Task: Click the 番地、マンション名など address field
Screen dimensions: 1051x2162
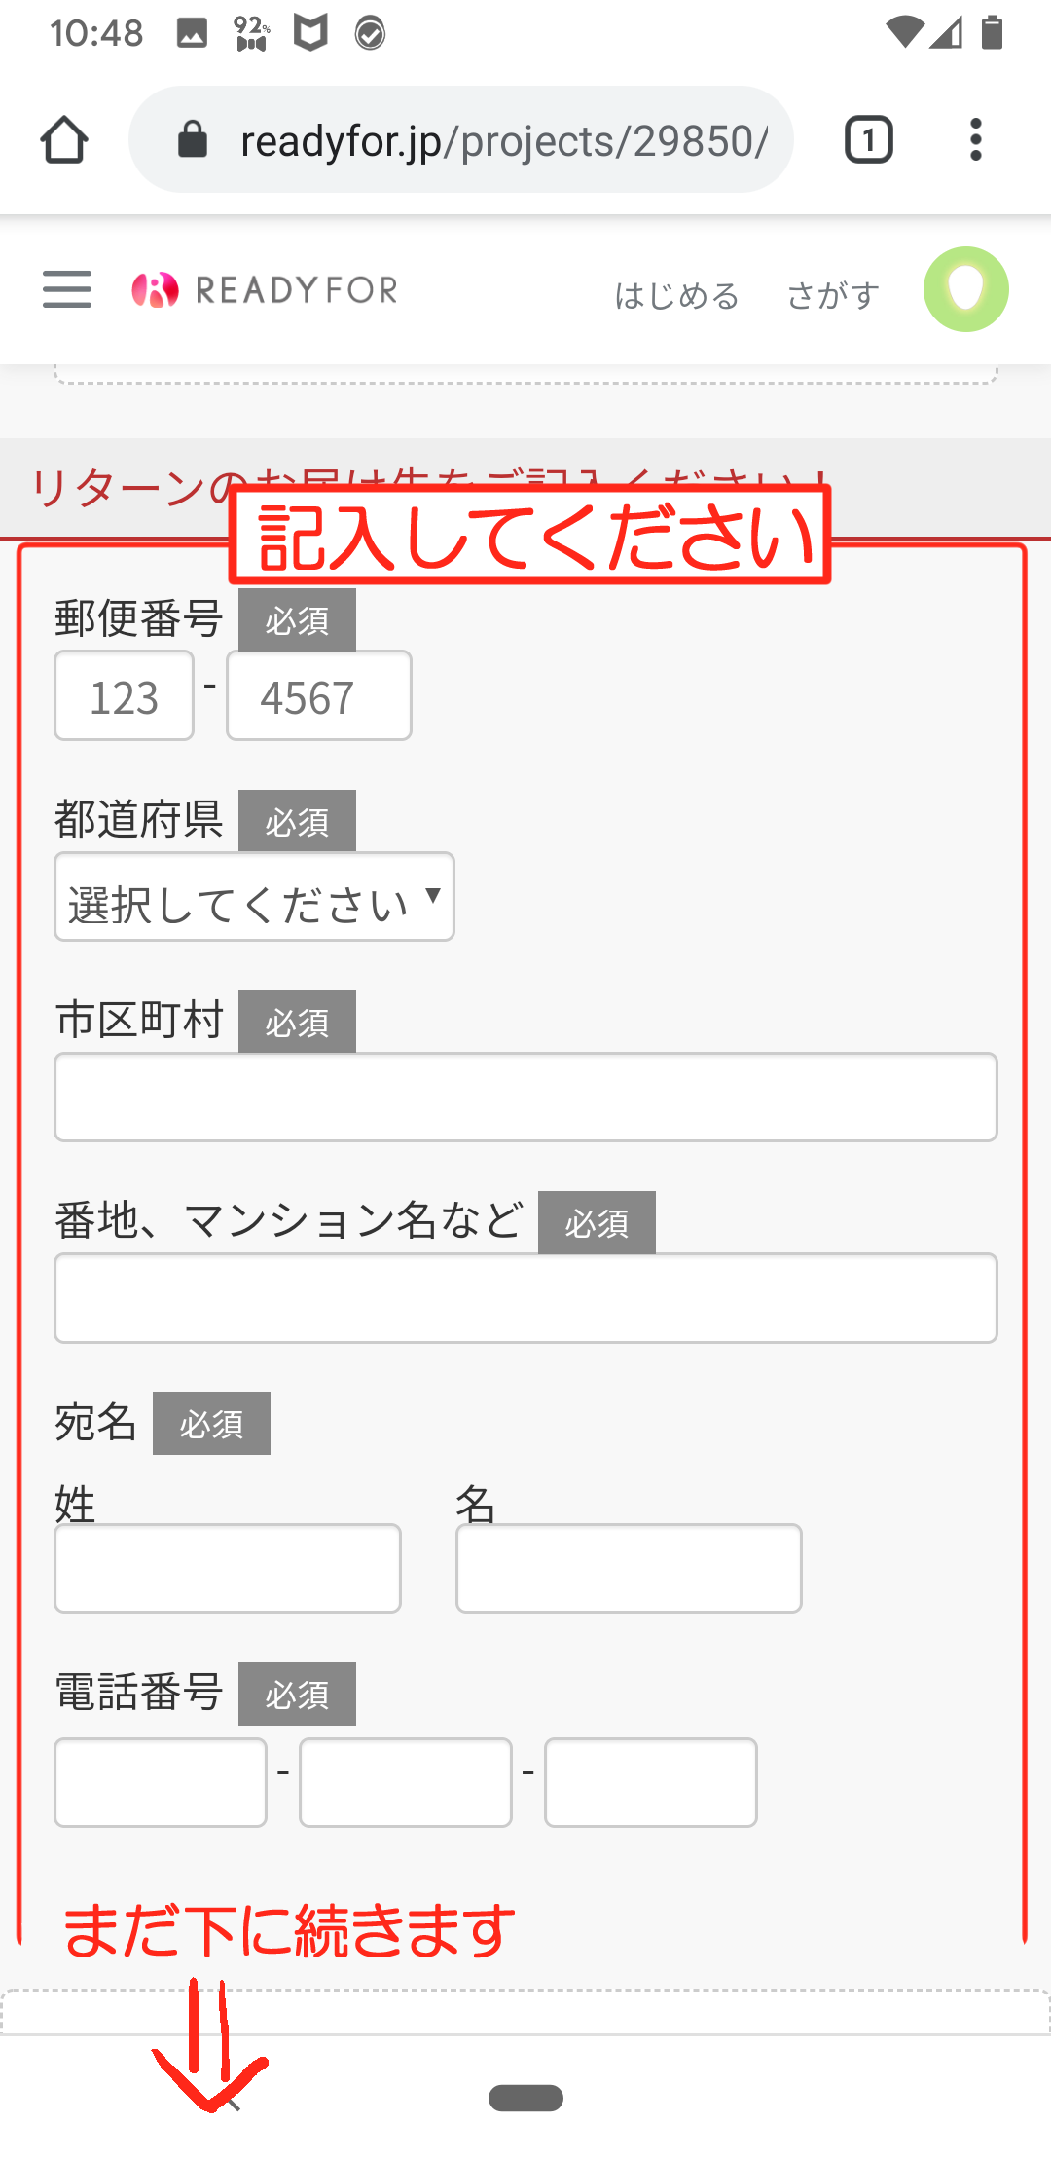Action: 525,1298
